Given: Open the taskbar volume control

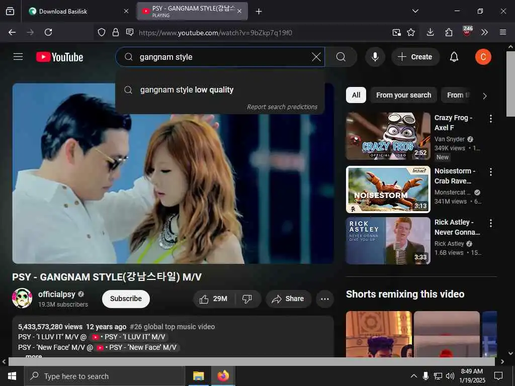Looking at the screenshot, I should pyautogui.click(x=450, y=376).
